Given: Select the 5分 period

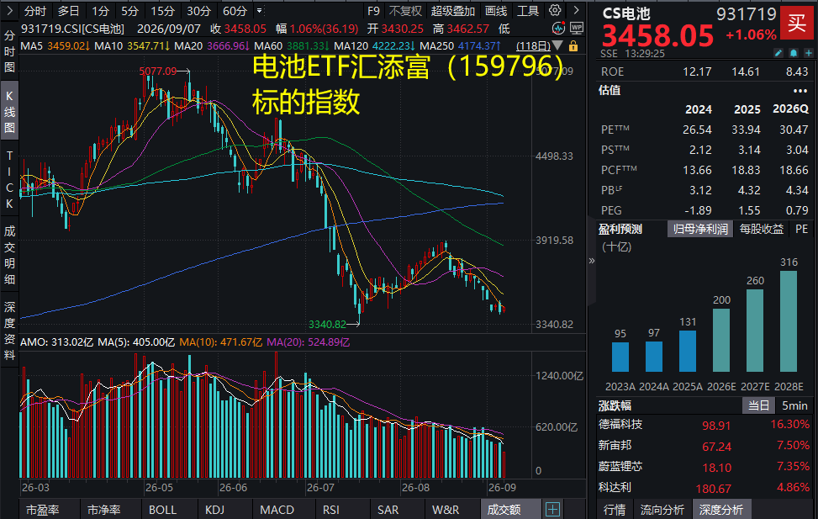Looking at the screenshot, I should [130, 11].
